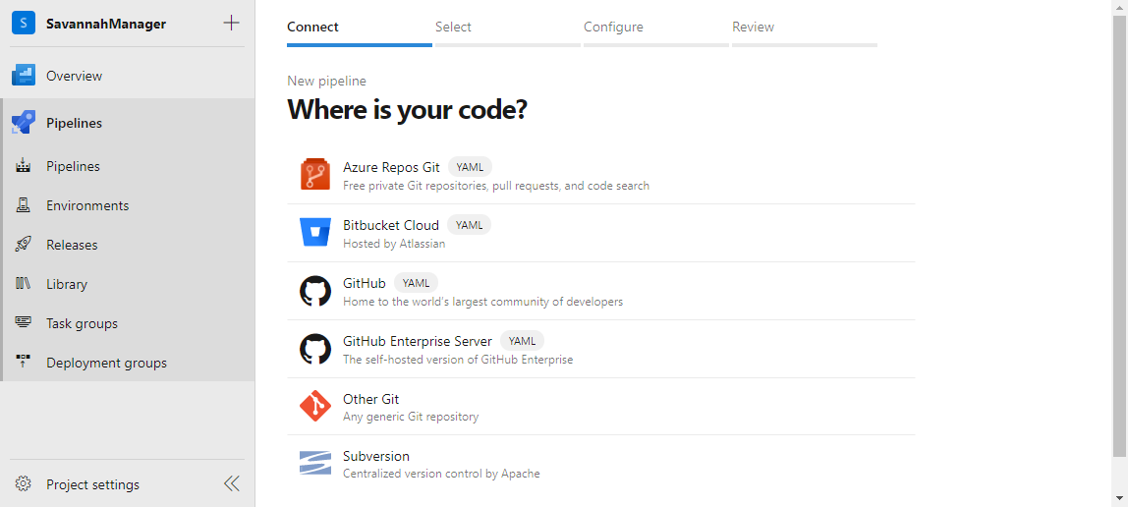This screenshot has width=1128, height=507.
Task: Open the Pipelines sub-item label
Action: (73, 166)
